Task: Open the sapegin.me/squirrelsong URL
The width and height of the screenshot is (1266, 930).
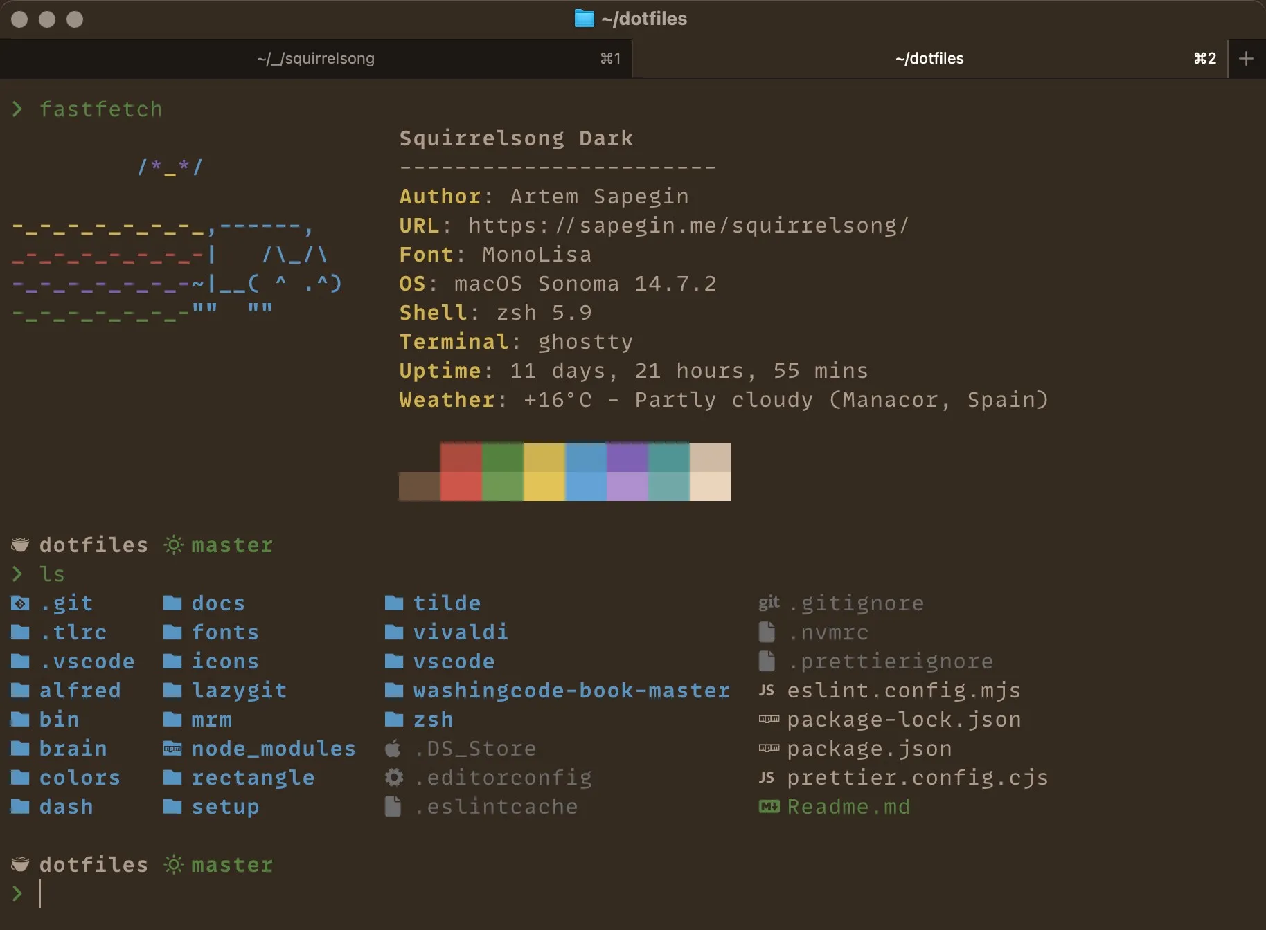Action: (x=688, y=226)
